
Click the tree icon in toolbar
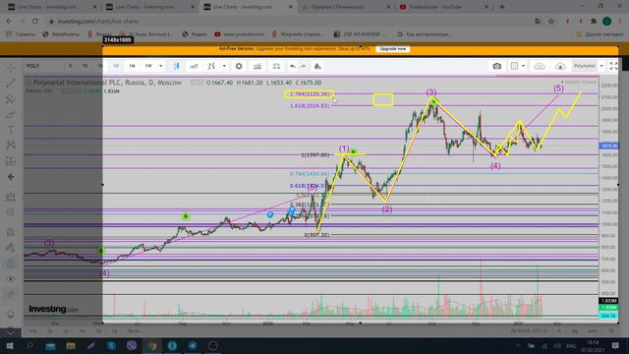coord(317,66)
